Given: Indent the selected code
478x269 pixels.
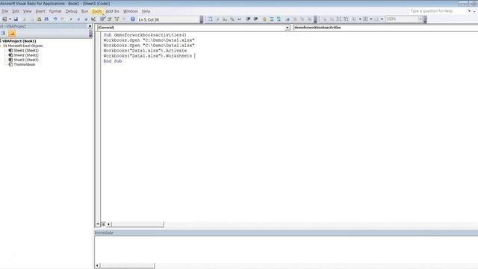Looking at the screenshot, I should (x=248, y=19).
